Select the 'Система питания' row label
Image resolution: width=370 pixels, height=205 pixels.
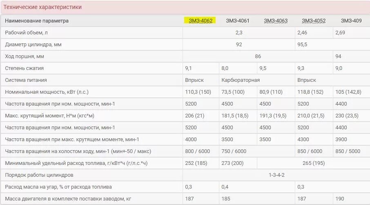pyautogui.click(x=26, y=80)
